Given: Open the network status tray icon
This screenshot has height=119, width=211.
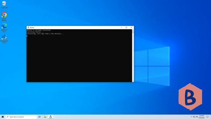Looking at the screenshot, I should (194, 117).
